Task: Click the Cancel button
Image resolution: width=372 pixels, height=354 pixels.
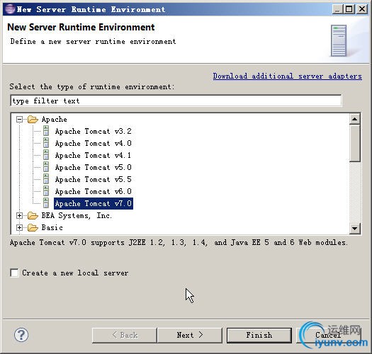Action: 329,335
